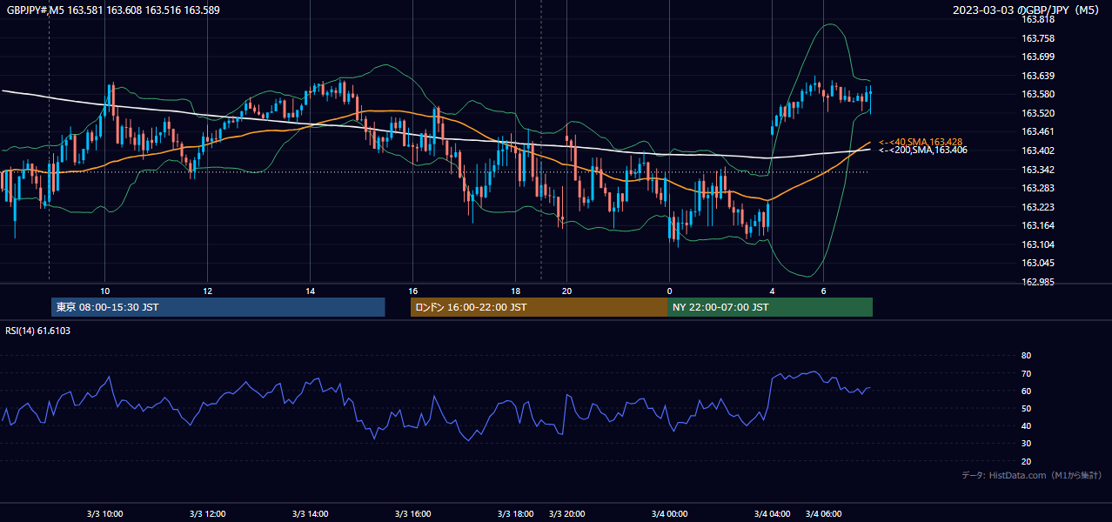This screenshot has width=1112, height=522.
Task: Click RSI scale value 70
Action: pos(1026,373)
